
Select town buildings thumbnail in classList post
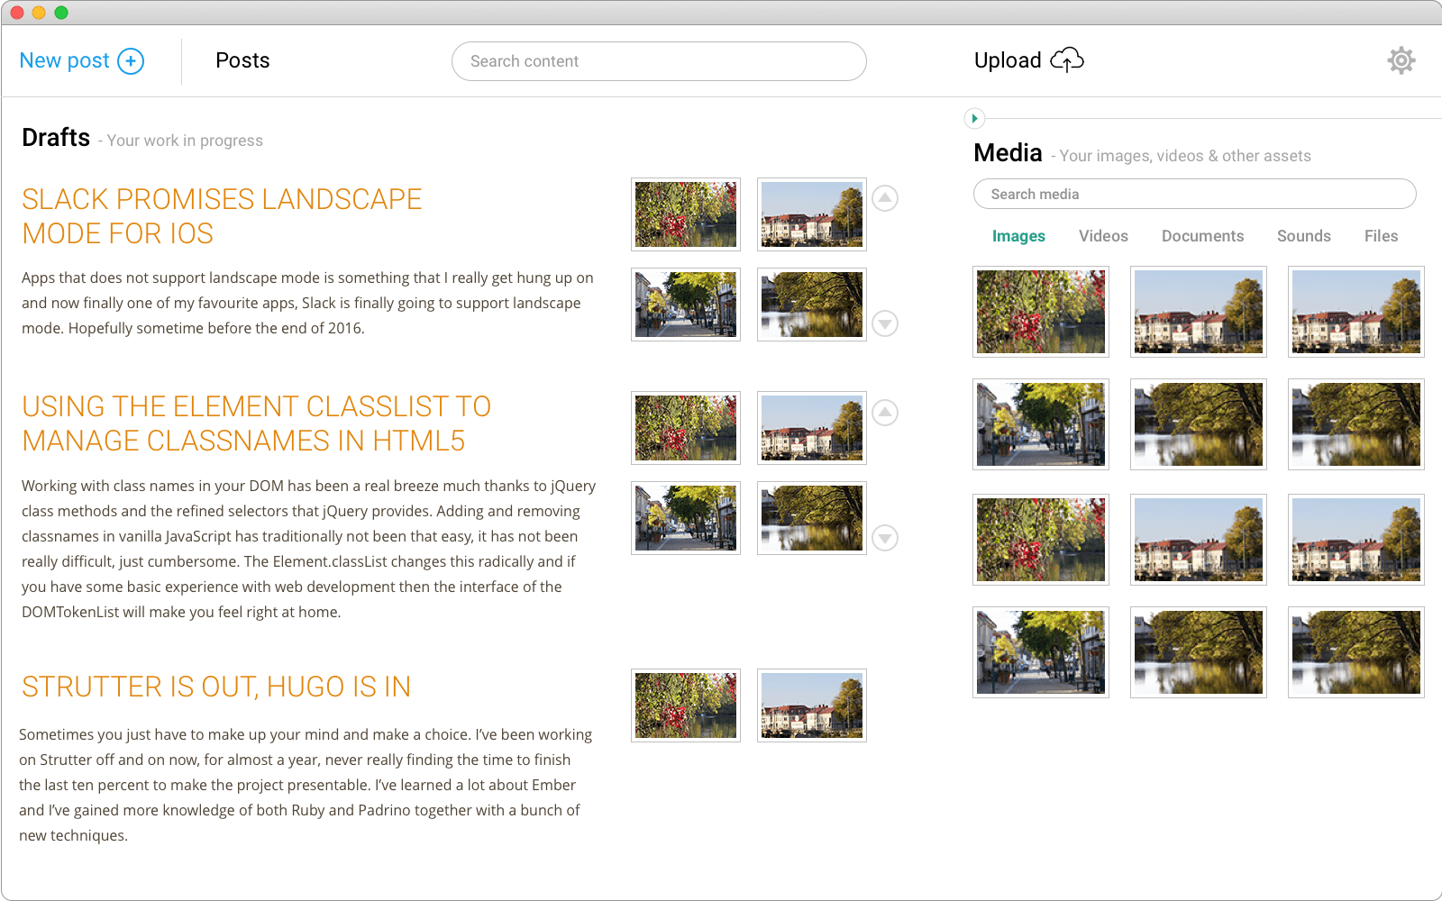[x=812, y=428]
